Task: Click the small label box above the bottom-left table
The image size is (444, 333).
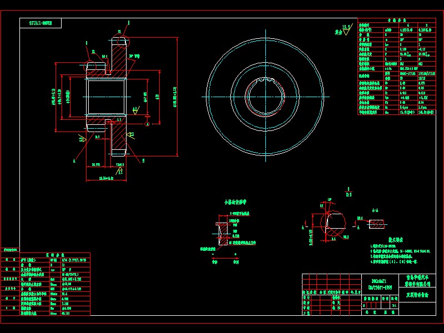Action: [x=10, y=250]
